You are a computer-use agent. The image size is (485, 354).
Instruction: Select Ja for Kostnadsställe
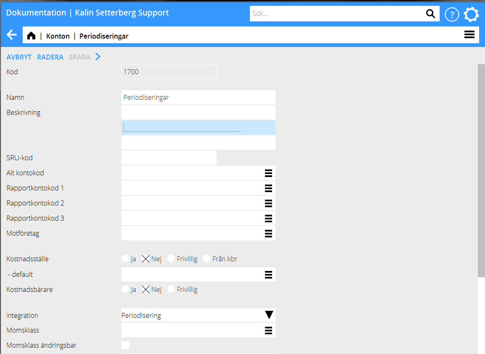(x=125, y=259)
